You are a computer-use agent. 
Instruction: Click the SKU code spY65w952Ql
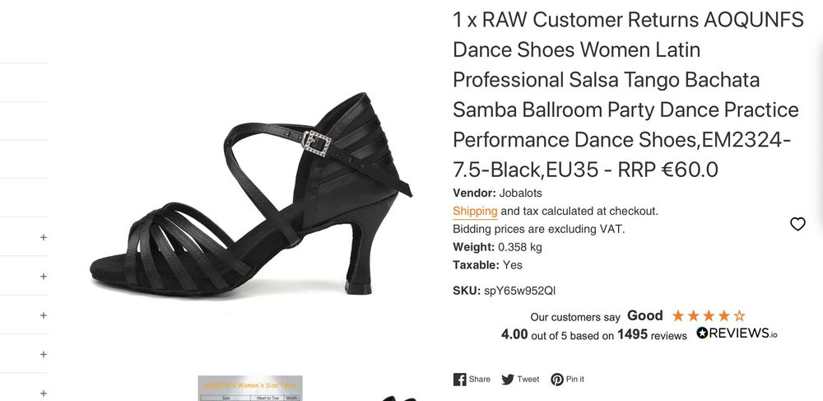pyautogui.click(x=519, y=290)
